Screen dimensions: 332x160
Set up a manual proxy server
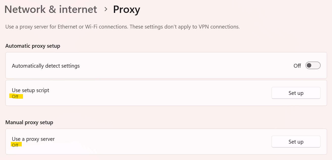296,142
